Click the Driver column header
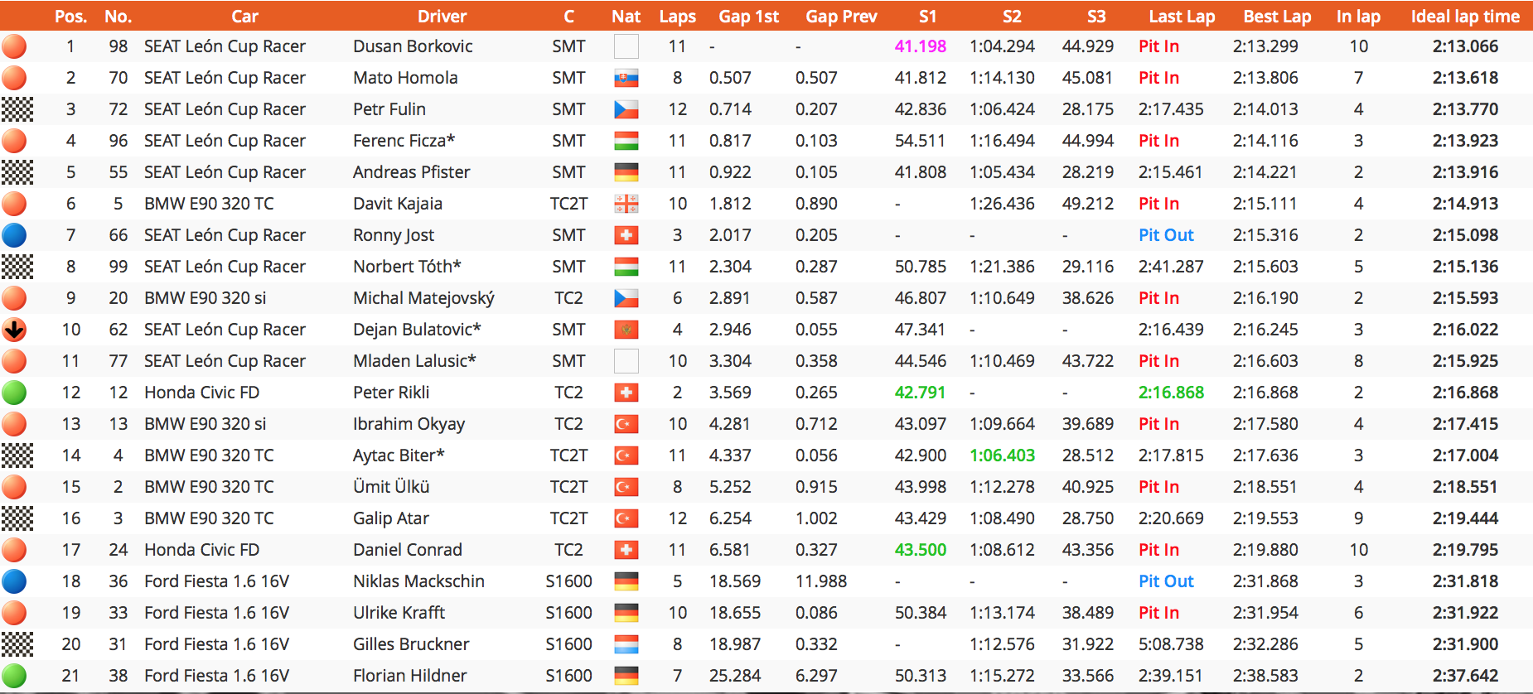Viewport: 1533px width, 694px height. pyautogui.click(x=442, y=16)
